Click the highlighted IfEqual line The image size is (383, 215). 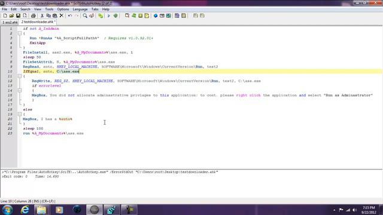[51, 72]
